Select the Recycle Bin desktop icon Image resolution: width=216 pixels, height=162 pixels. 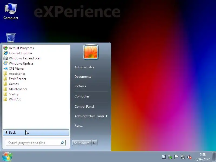[x=11, y=38]
